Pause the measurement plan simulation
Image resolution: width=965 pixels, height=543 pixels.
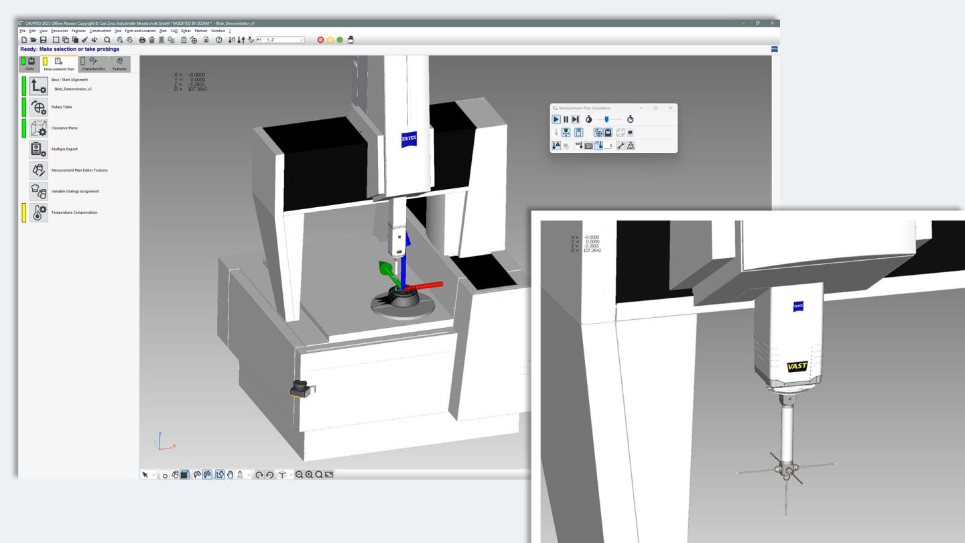point(566,119)
